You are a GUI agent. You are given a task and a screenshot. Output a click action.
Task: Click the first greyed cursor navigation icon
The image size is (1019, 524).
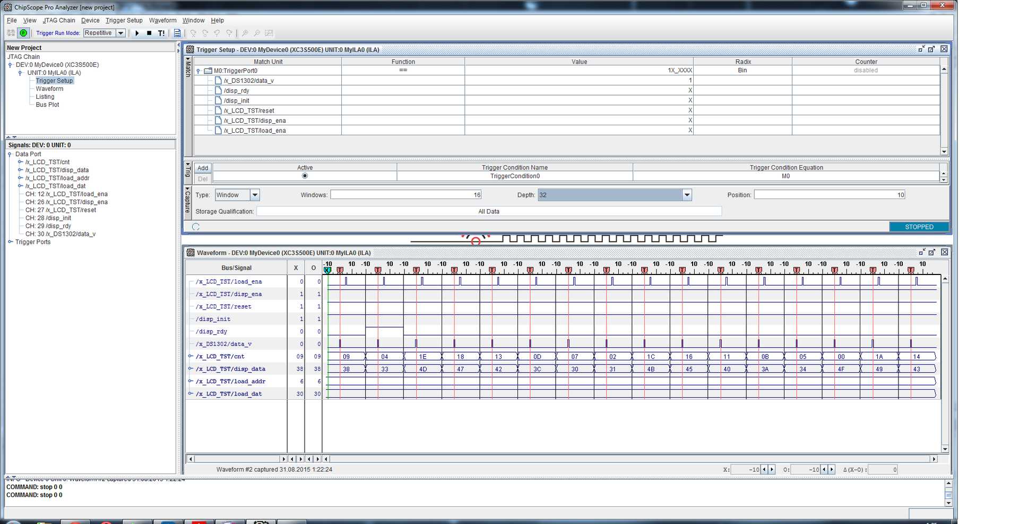pos(193,33)
